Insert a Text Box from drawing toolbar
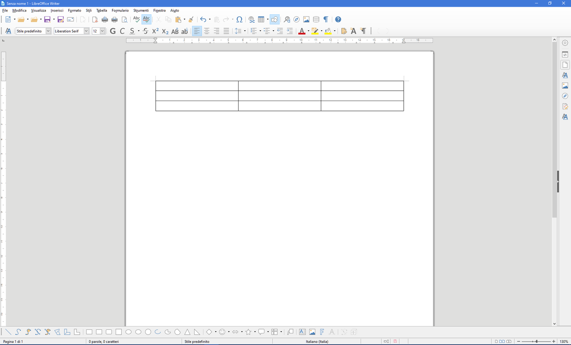The width and height of the screenshot is (571, 345). coord(302,332)
